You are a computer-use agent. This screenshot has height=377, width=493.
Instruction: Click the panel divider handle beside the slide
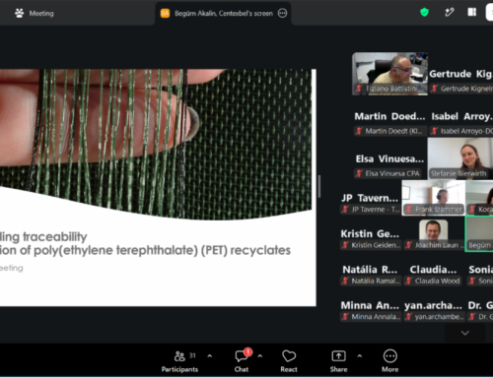[319, 186]
